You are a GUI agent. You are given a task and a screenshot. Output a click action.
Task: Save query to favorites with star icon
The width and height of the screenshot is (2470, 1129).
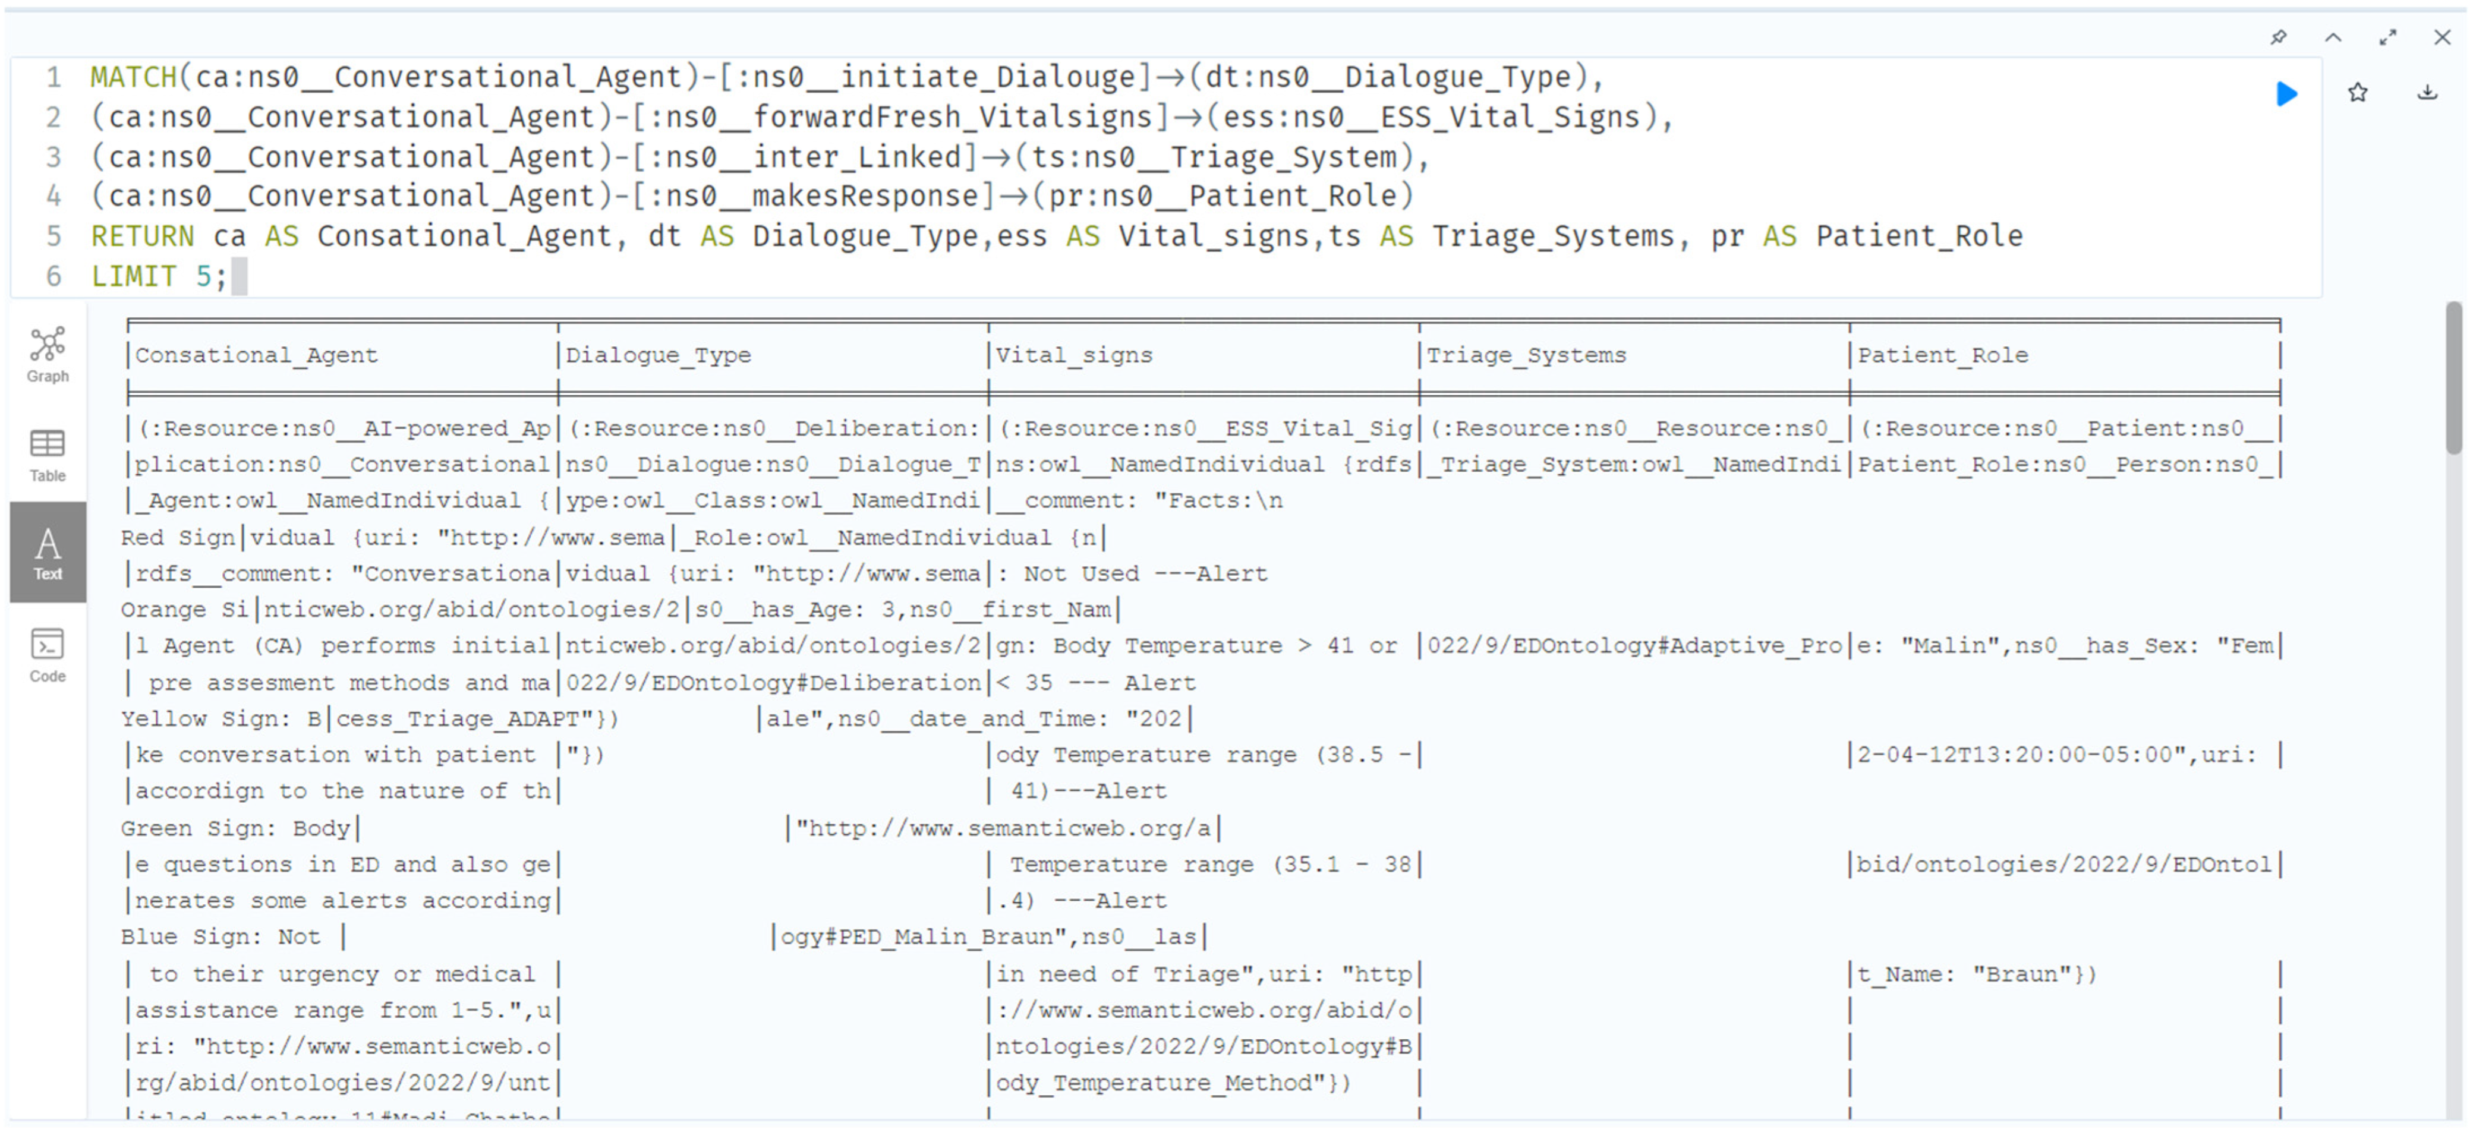pyautogui.click(x=2358, y=93)
